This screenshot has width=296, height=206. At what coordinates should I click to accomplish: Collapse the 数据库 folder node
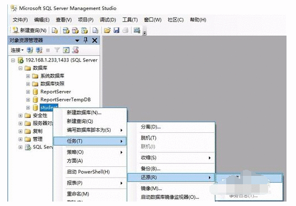click(x=21, y=68)
